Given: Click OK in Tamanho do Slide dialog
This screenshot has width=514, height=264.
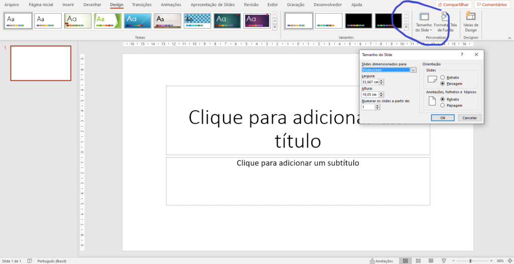Looking at the screenshot, I should pos(443,118).
